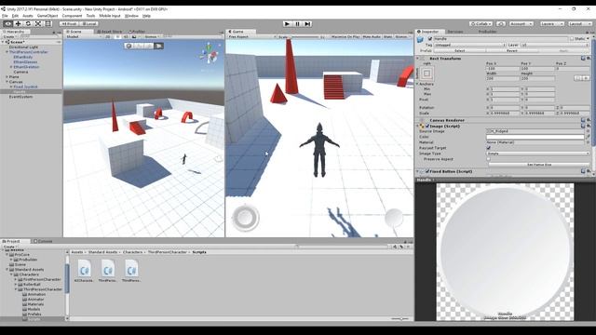
Task: Click the prefab Revert button
Action: [511, 50]
